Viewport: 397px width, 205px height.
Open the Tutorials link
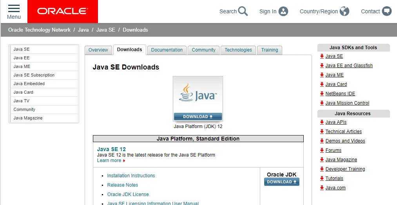tap(334, 178)
